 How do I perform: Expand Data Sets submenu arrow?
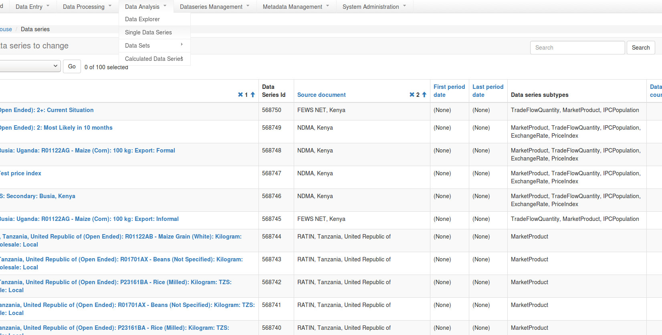click(x=182, y=44)
